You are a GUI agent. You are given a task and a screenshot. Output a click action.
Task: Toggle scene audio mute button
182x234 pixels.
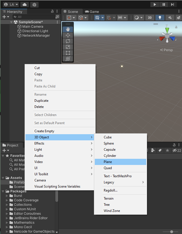(170, 18)
